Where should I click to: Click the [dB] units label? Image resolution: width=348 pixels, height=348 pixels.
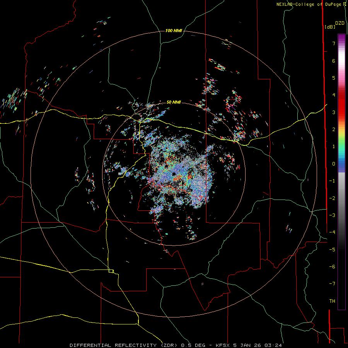click(x=330, y=27)
